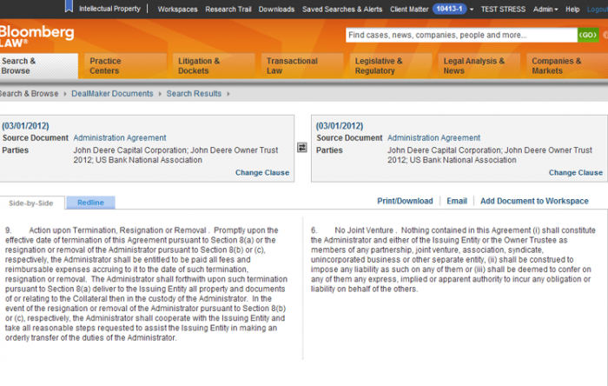The height and width of the screenshot is (386, 608).
Task: Click Add Document to Workspace
Action: tap(534, 201)
